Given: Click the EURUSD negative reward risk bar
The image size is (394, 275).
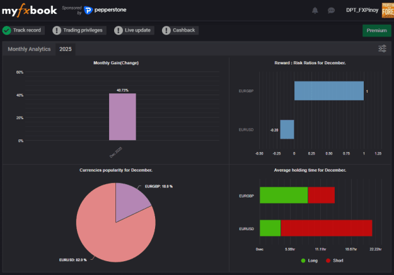Looking at the screenshot, I should 287,129.
